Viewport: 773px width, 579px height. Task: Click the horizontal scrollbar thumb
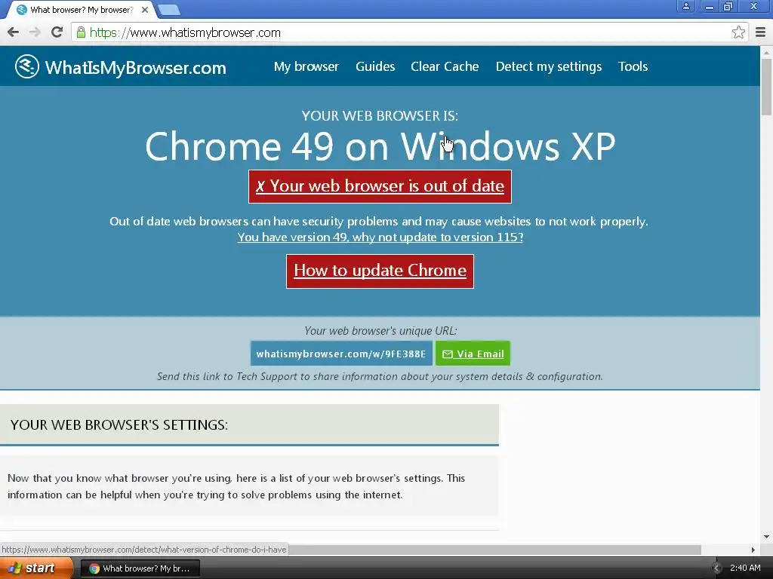pos(494,550)
